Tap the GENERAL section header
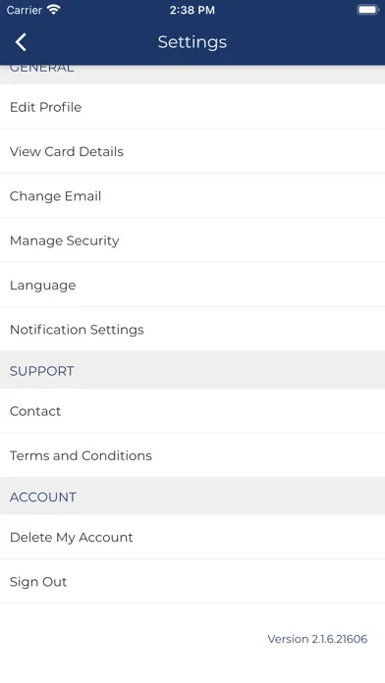The height and width of the screenshot is (683, 385). pos(192,74)
